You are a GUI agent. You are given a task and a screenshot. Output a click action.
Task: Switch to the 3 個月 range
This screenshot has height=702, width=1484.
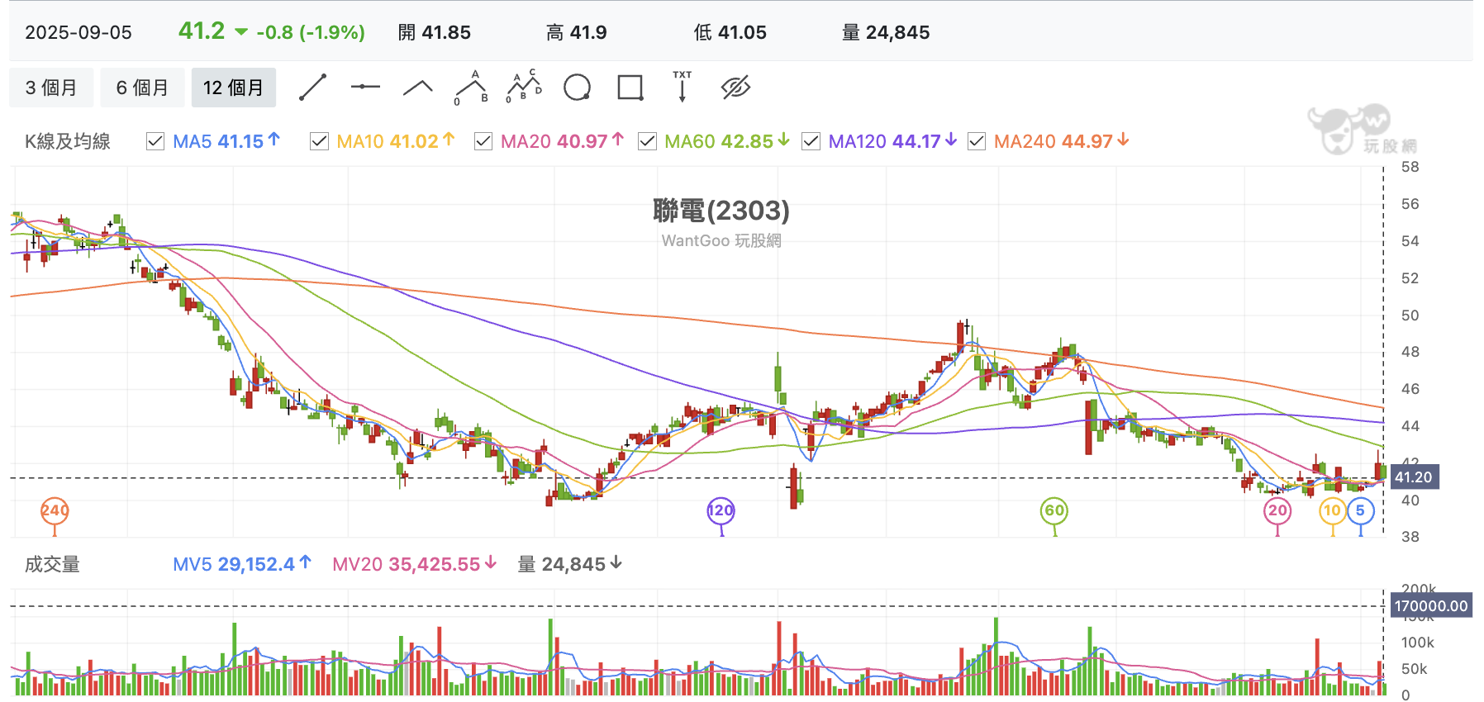51,88
